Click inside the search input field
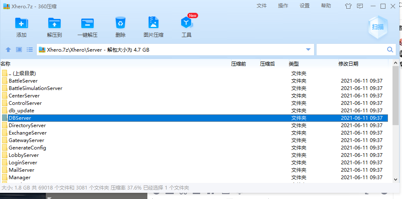The width and height of the screenshot is (402, 199). coord(351,50)
